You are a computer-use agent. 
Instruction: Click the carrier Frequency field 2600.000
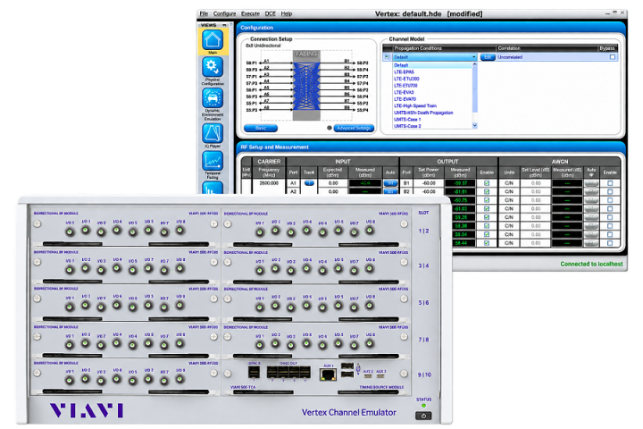[269, 183]
